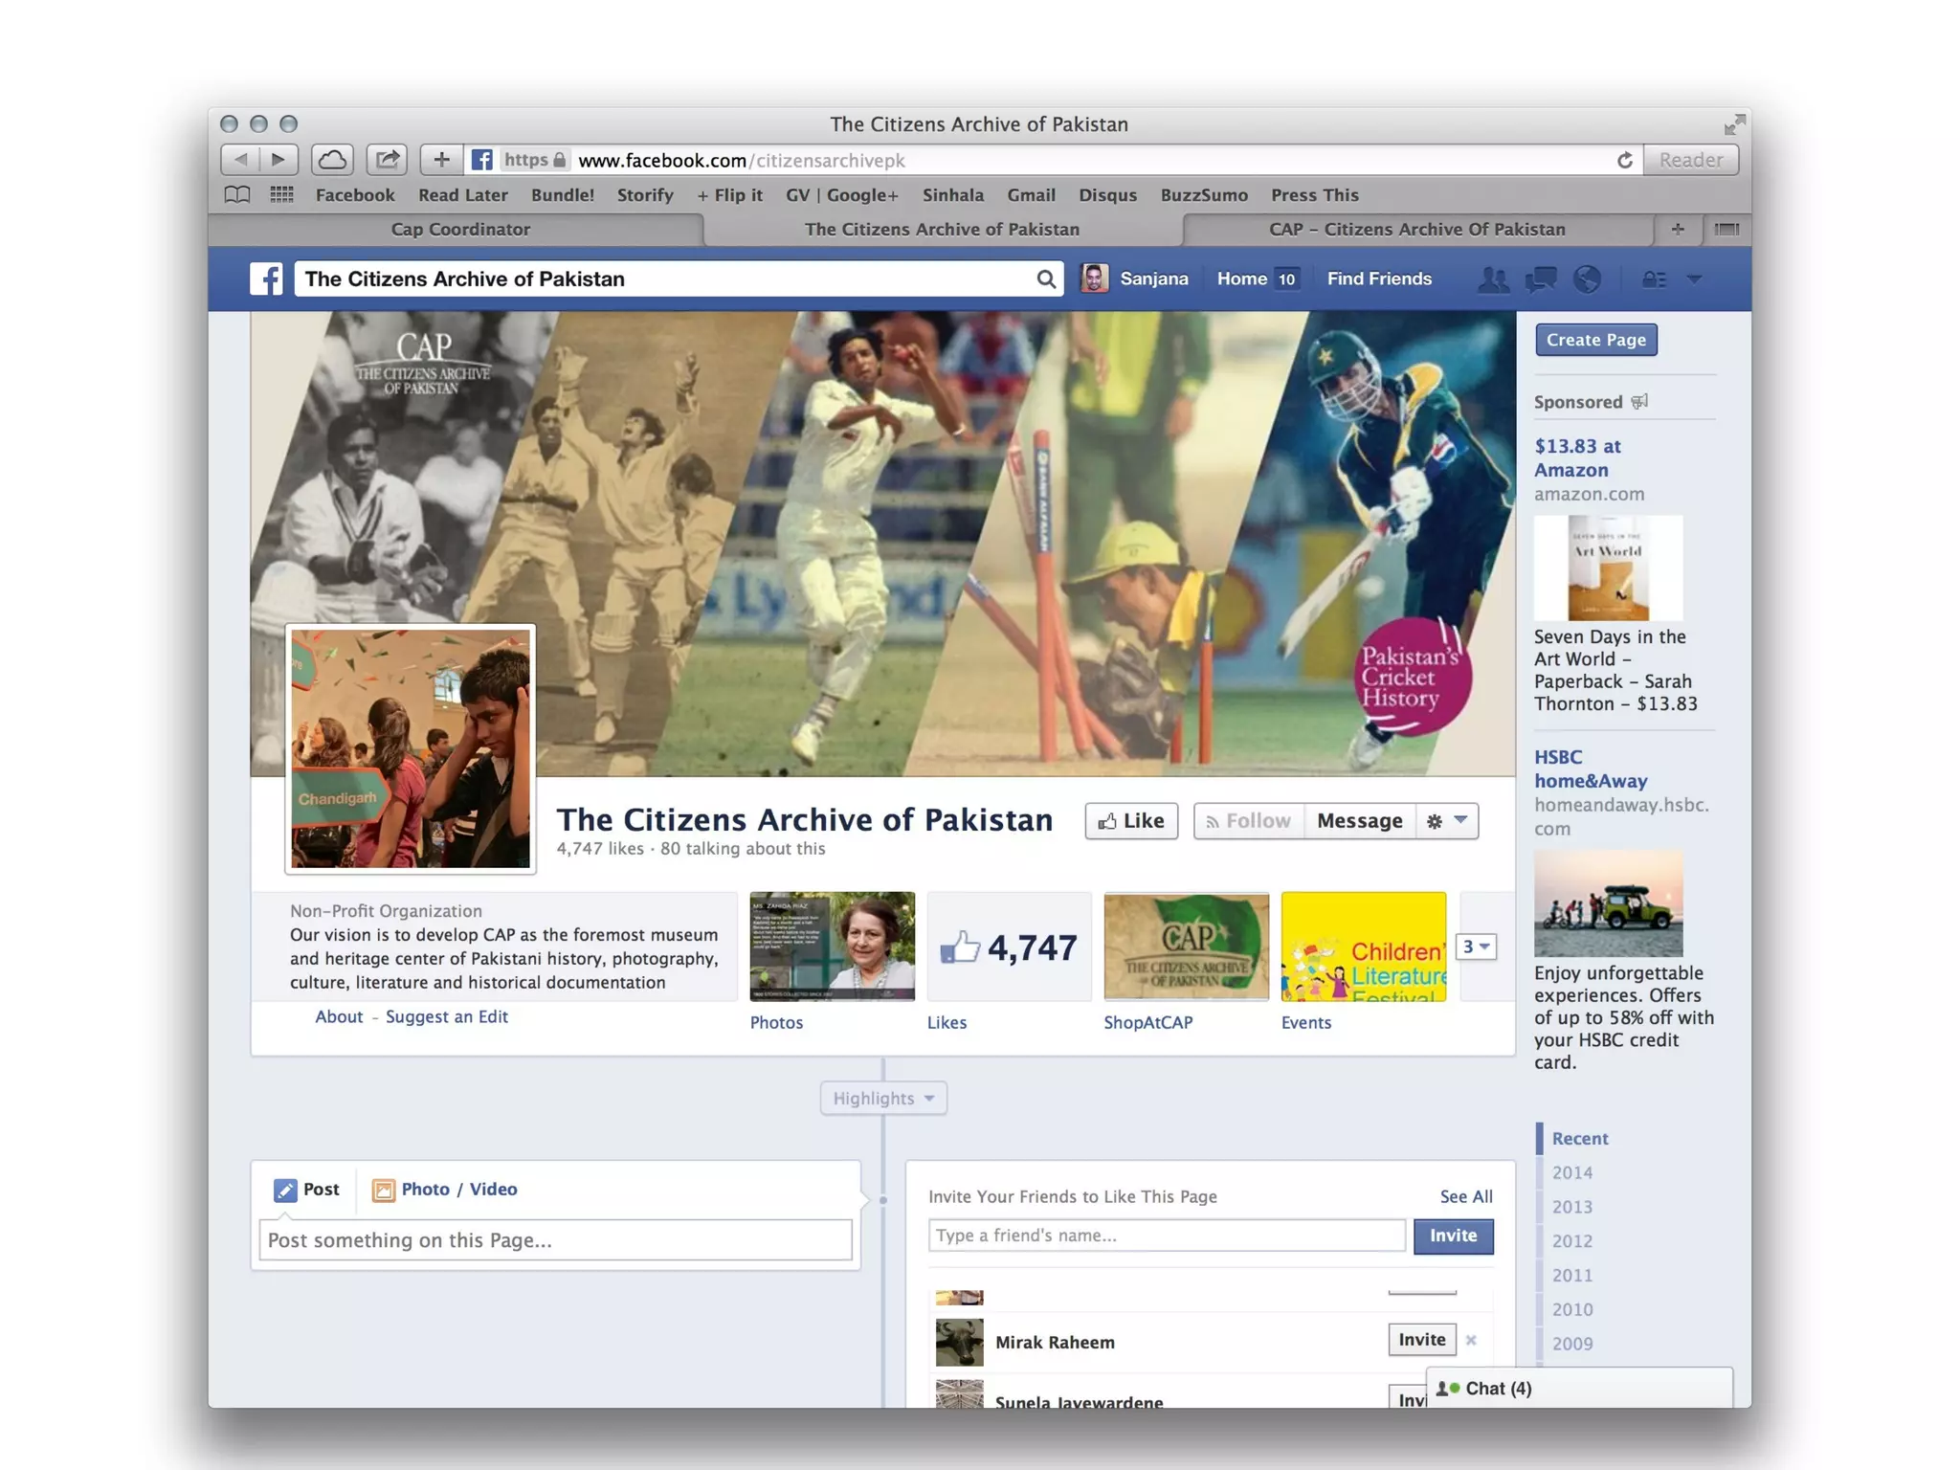Image resolution: width=1960 pixels, height=1470 pixels.
Task: Click the Facebook logo home icon
Action: point(266,278)
